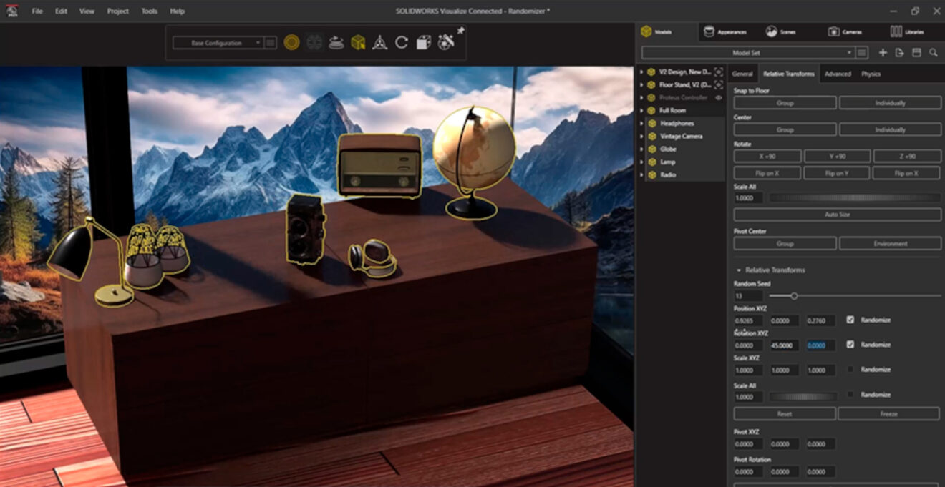Select the gold render mode circle icon
This screenshot has height=487, width=945.
[291, 43]
